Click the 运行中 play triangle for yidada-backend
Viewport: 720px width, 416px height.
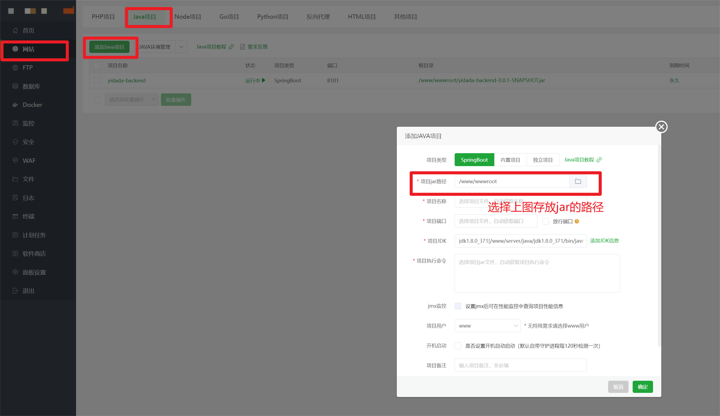coord(264,80)
